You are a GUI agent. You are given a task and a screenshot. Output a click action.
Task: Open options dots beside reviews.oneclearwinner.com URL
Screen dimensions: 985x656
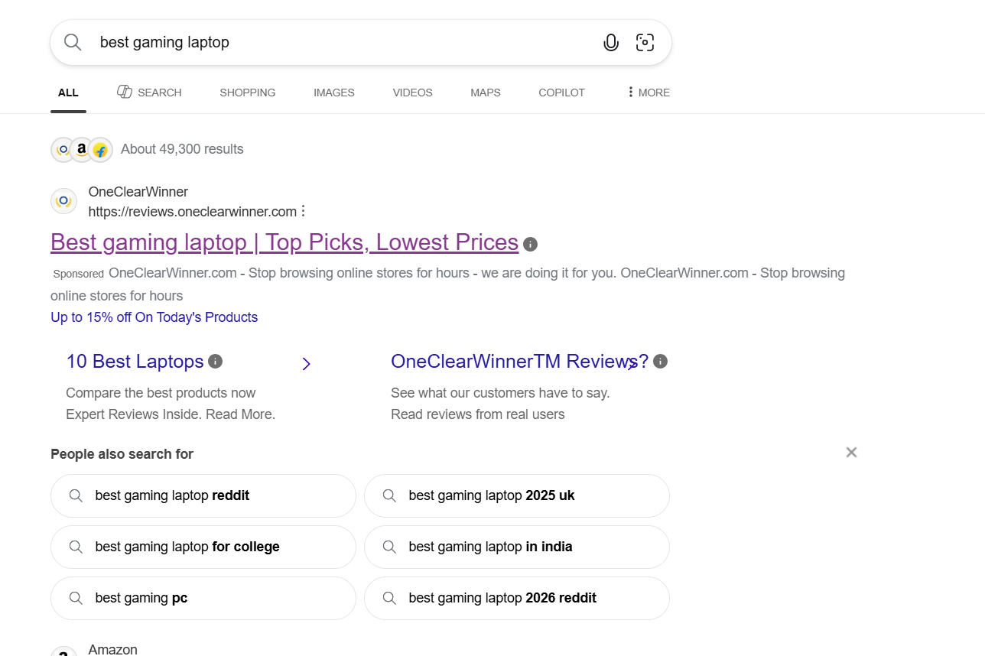(x=304, y=211)
